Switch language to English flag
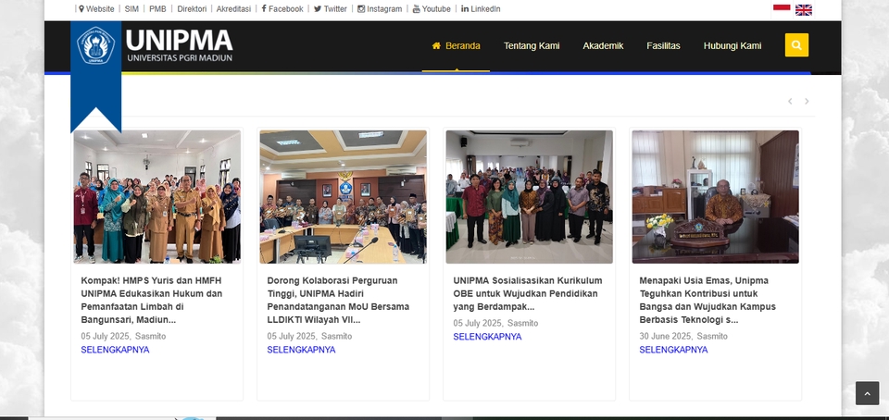Viewport: 889px width, 420px height. pos(804,9)
